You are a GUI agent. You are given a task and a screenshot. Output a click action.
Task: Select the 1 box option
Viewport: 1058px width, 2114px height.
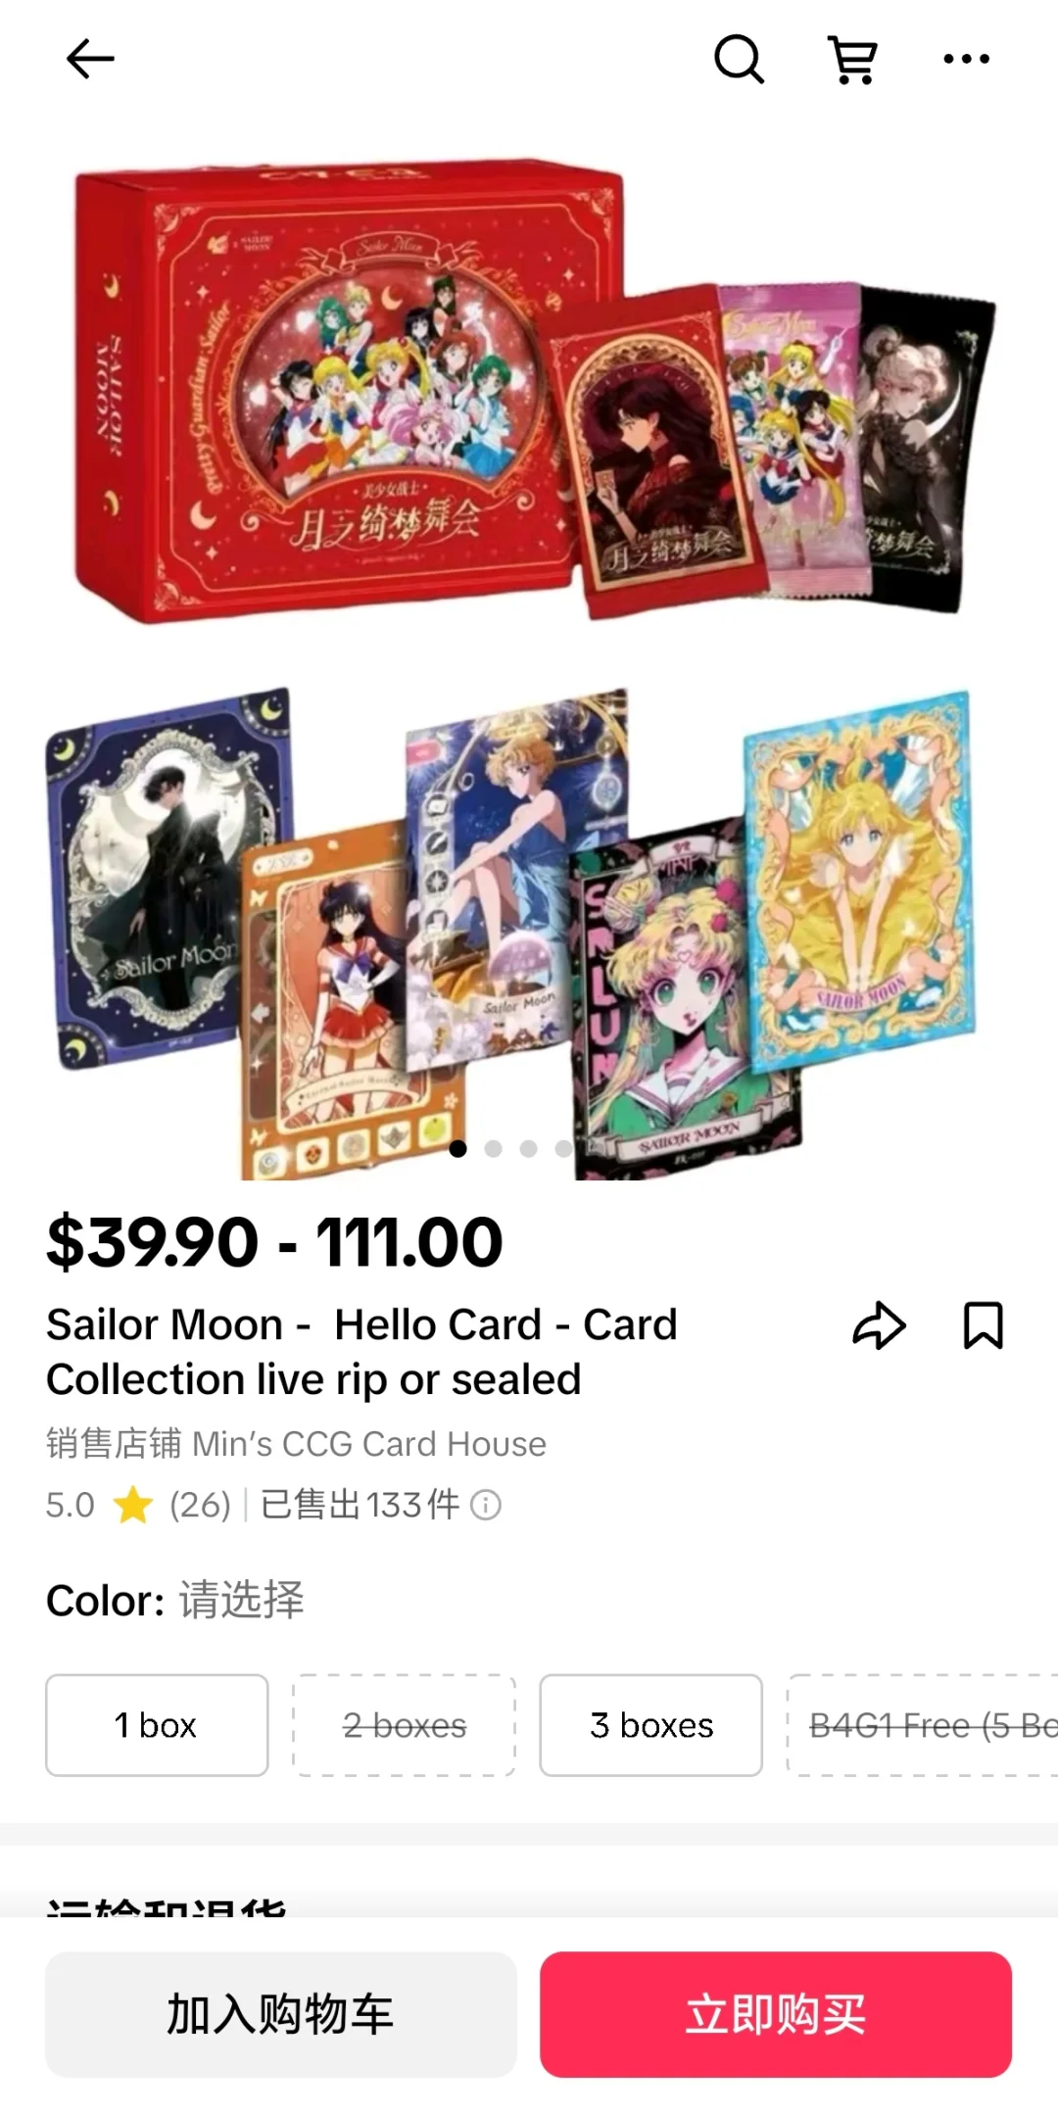tap(157, 1725)
